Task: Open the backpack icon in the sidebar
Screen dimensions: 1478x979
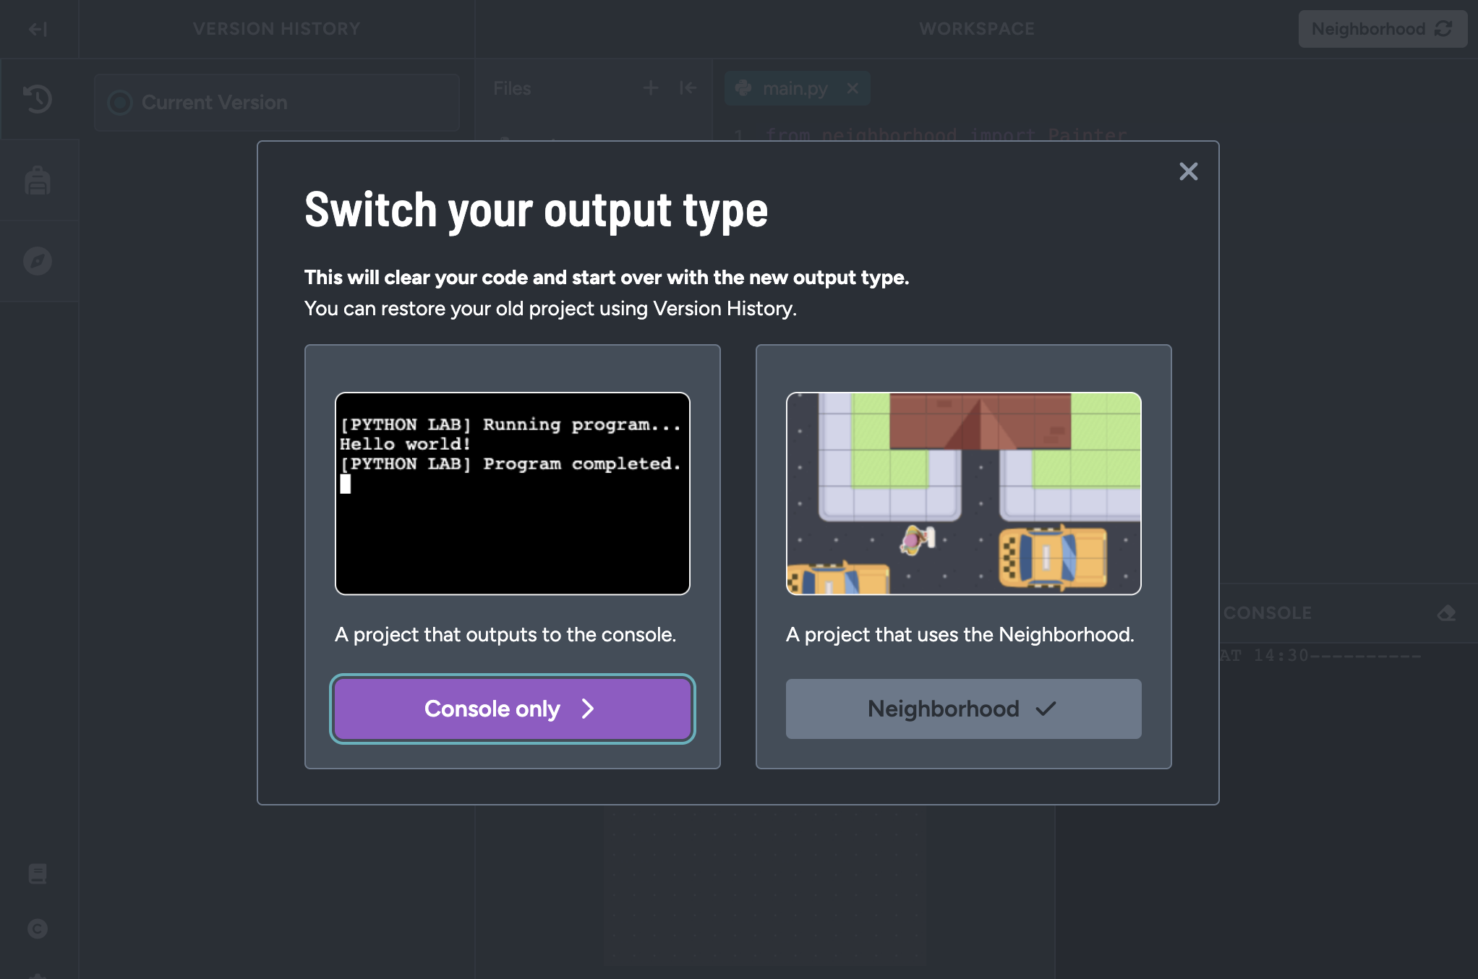Action: coord(38,180)
